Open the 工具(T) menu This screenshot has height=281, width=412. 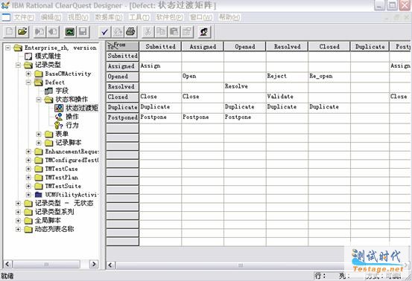139,18
